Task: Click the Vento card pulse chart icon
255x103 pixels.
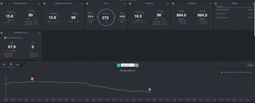Action: [x=125, y=3]
